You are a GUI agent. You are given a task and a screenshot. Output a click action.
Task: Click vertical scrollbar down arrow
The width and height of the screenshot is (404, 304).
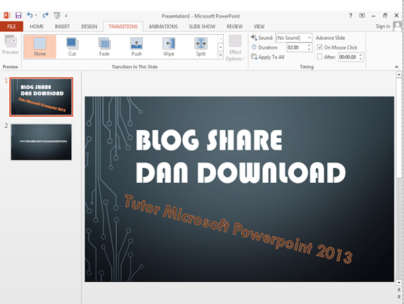399,283
